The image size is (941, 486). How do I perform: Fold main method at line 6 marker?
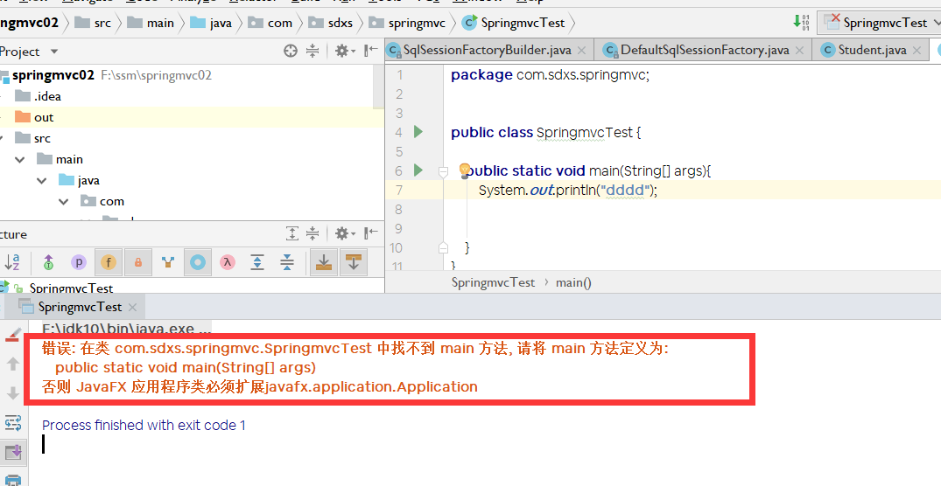[444, 171]
